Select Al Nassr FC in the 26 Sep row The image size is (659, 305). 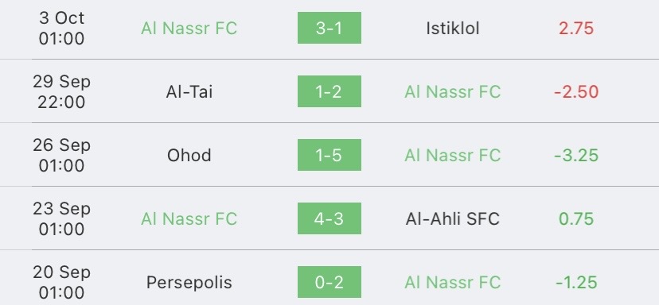453,155
